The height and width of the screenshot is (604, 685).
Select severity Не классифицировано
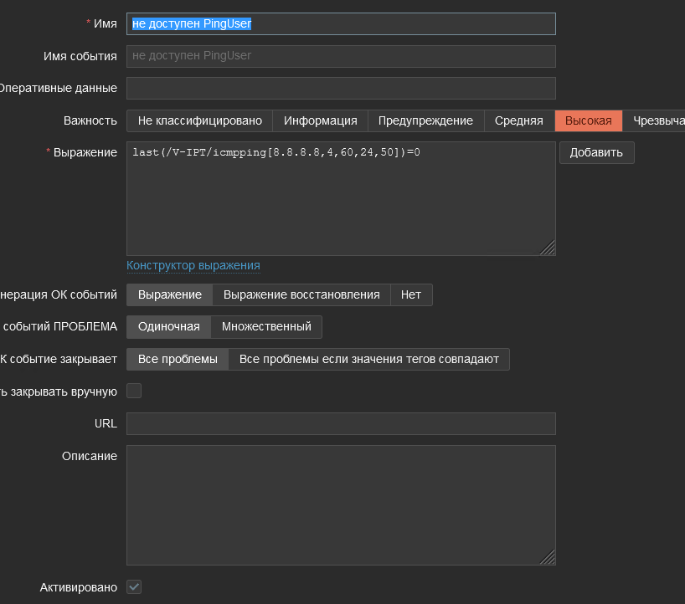[x=199, y=121]
